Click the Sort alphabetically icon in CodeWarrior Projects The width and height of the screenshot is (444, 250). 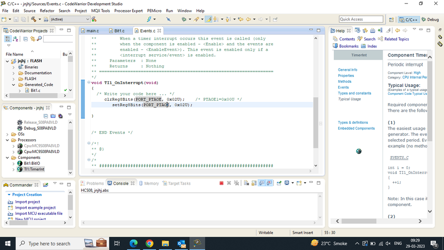pyautogui.click(x=16, y=39)
